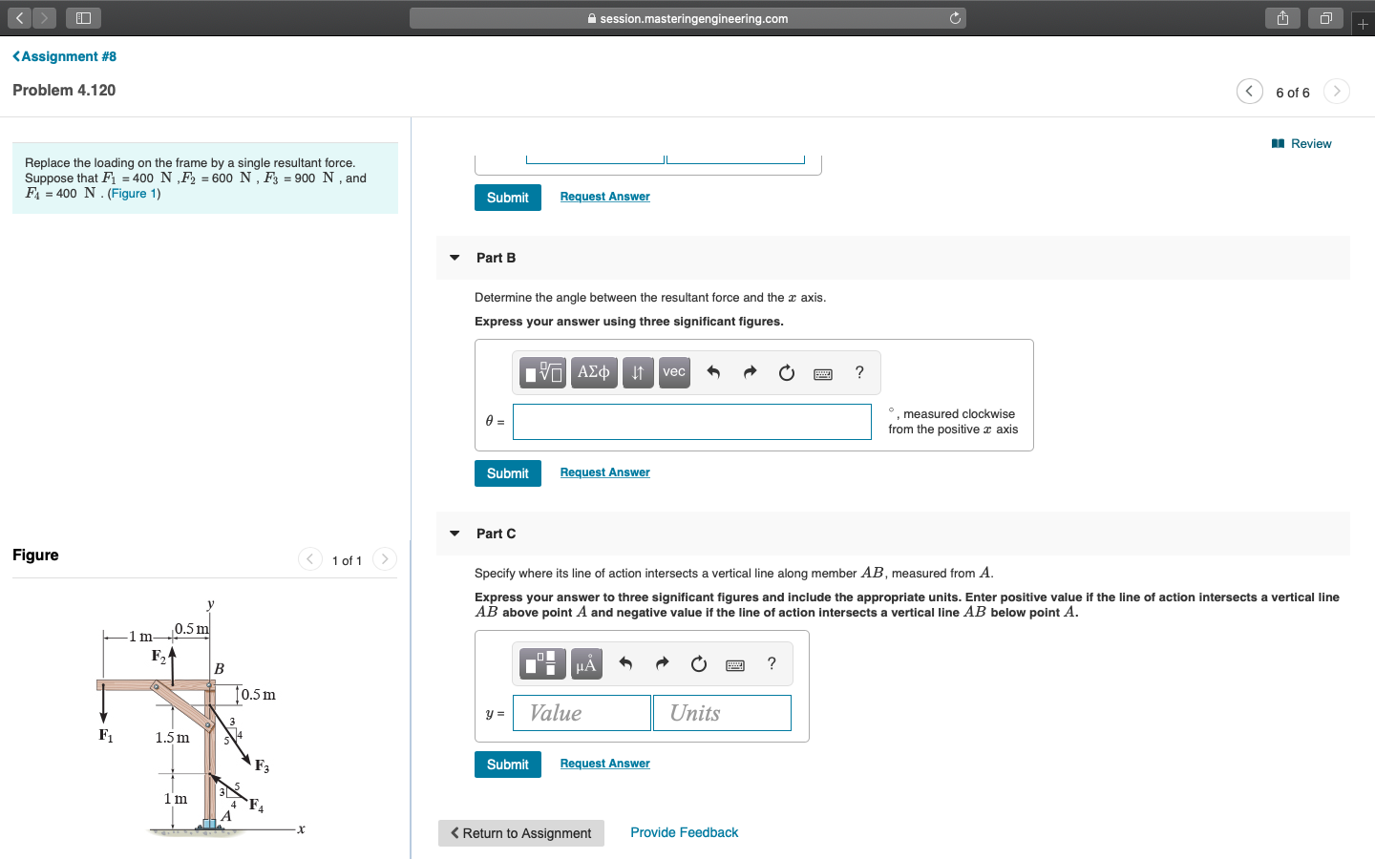This screenshot has height=859, width=1375.
Task: Submit the Part B answer
Action: click(x=507, y=472)
